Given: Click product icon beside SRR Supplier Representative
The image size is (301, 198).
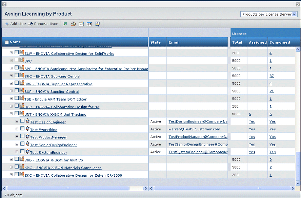Looking at the screenshot, I should pyautogui.click(x=22, y=83).
